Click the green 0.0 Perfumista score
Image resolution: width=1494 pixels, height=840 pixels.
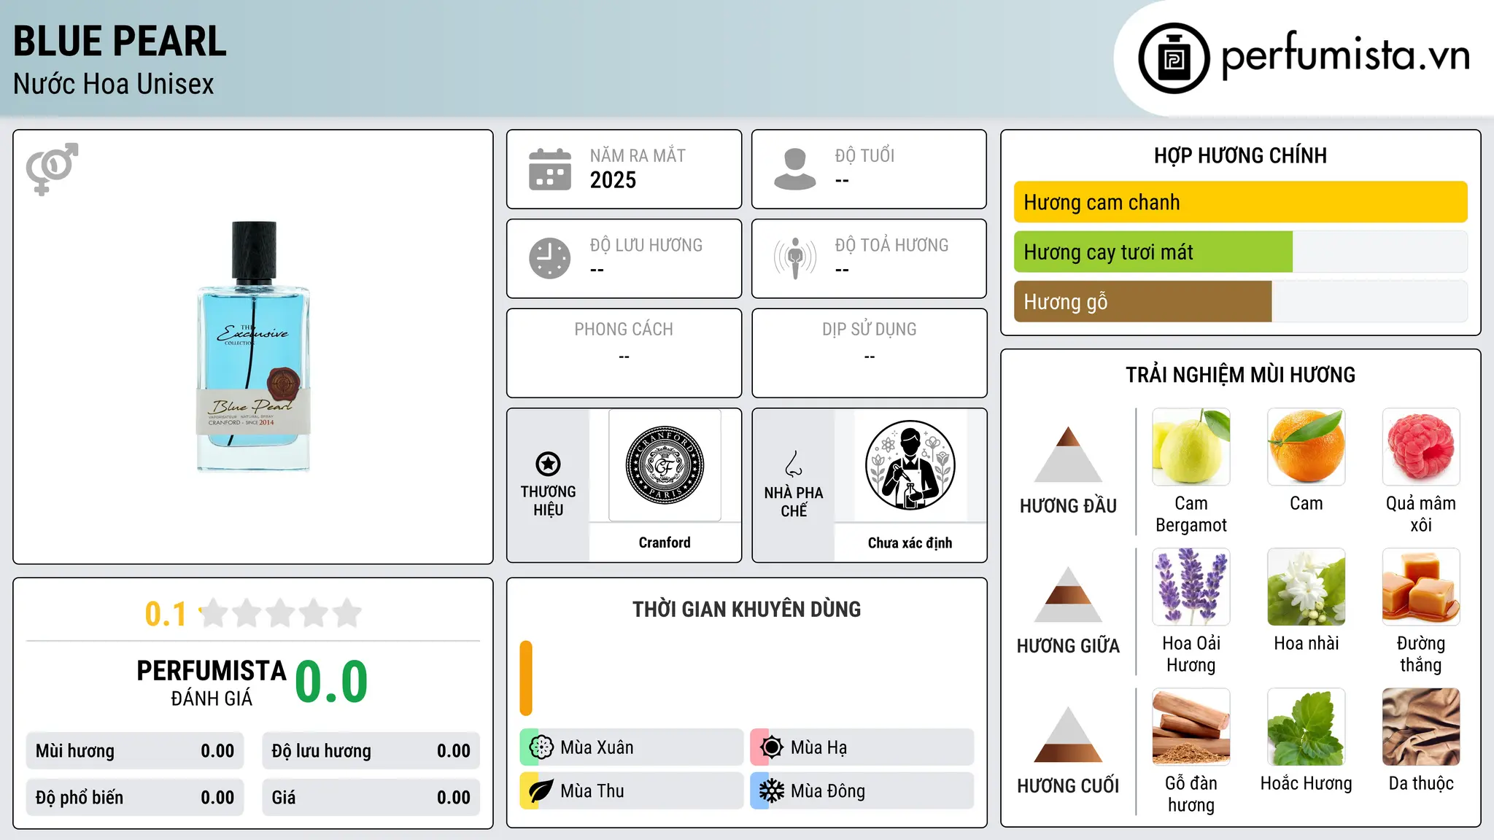tap(331, 682)
